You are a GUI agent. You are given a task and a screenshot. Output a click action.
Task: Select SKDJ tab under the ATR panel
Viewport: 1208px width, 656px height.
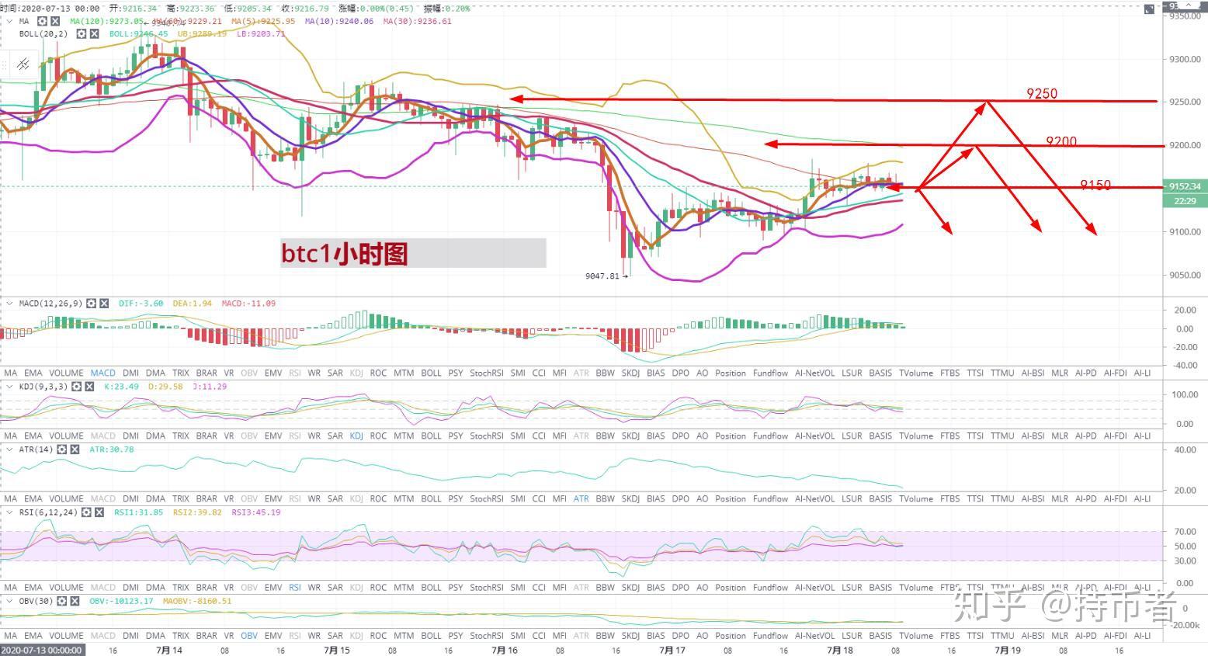tap(630, 499)
